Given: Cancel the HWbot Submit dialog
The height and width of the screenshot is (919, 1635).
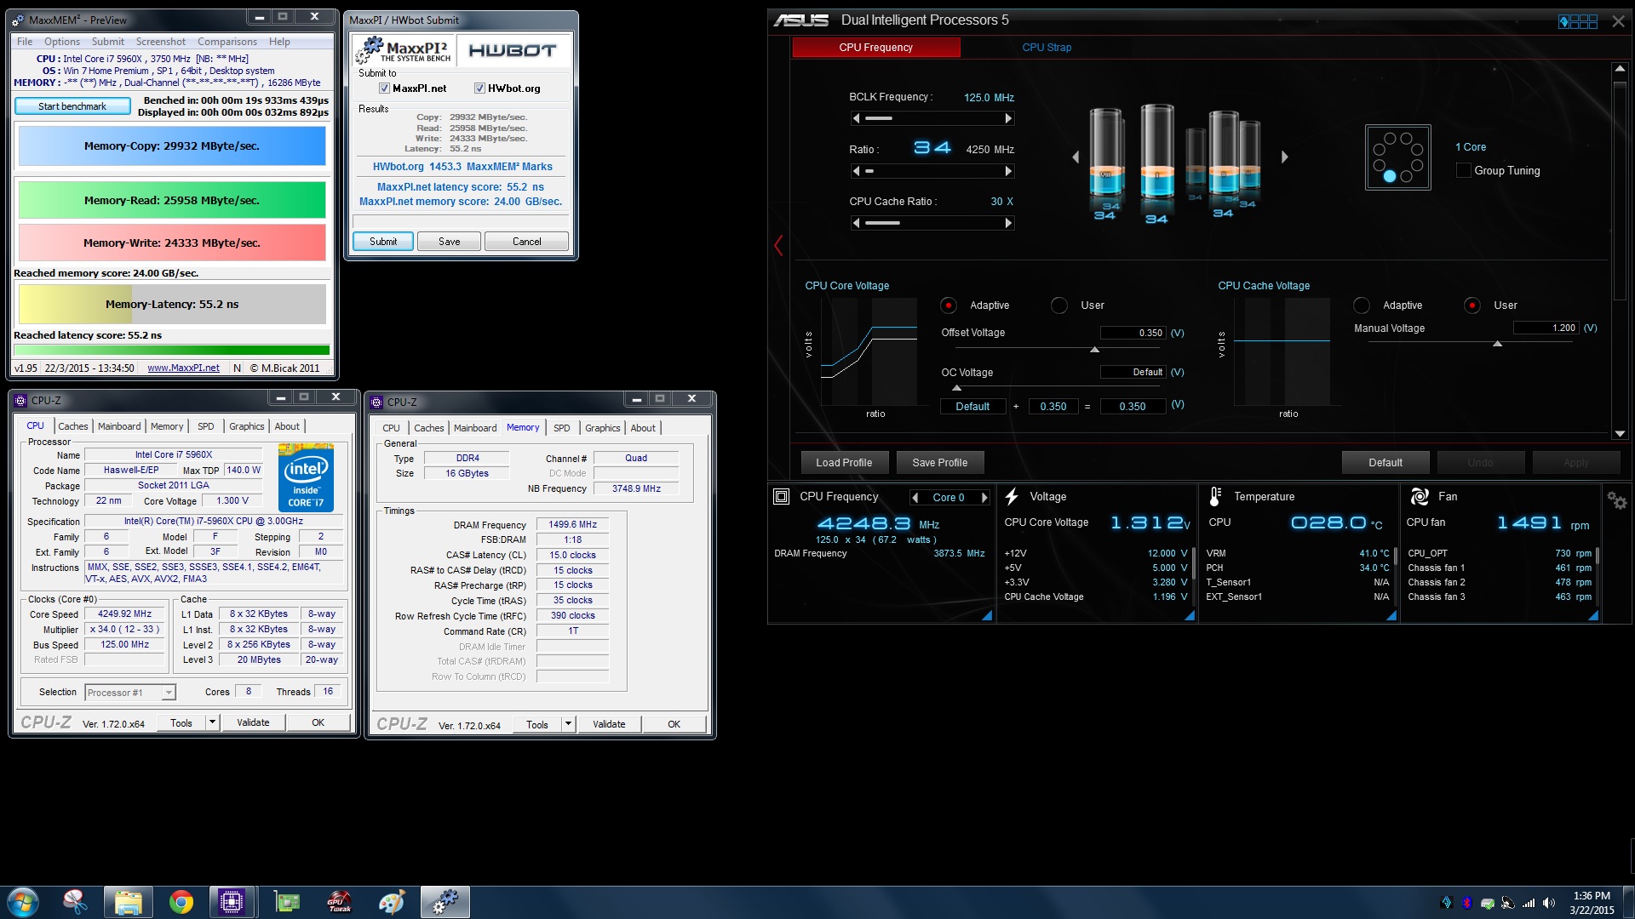Looking at the screenshot, I should click(526, 242).
